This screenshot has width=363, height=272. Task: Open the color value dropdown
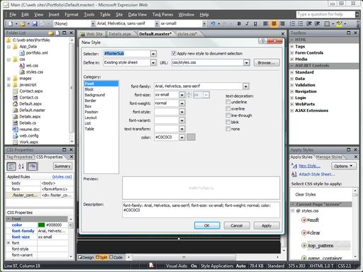(x=181, y=137)
